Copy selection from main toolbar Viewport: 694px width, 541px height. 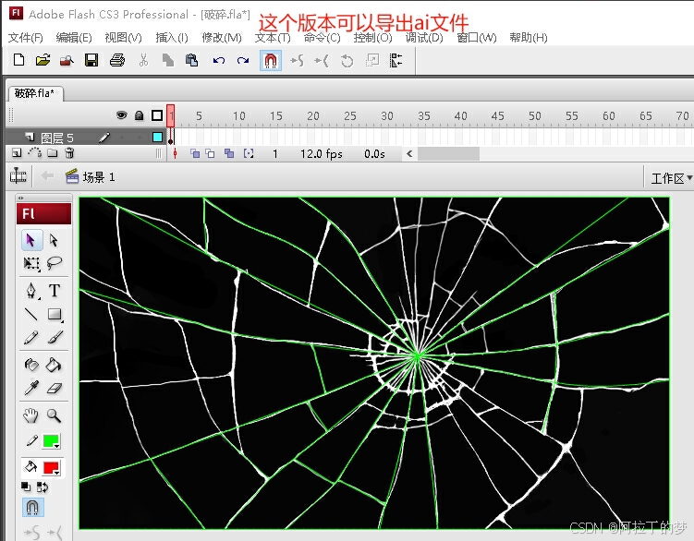168,60
